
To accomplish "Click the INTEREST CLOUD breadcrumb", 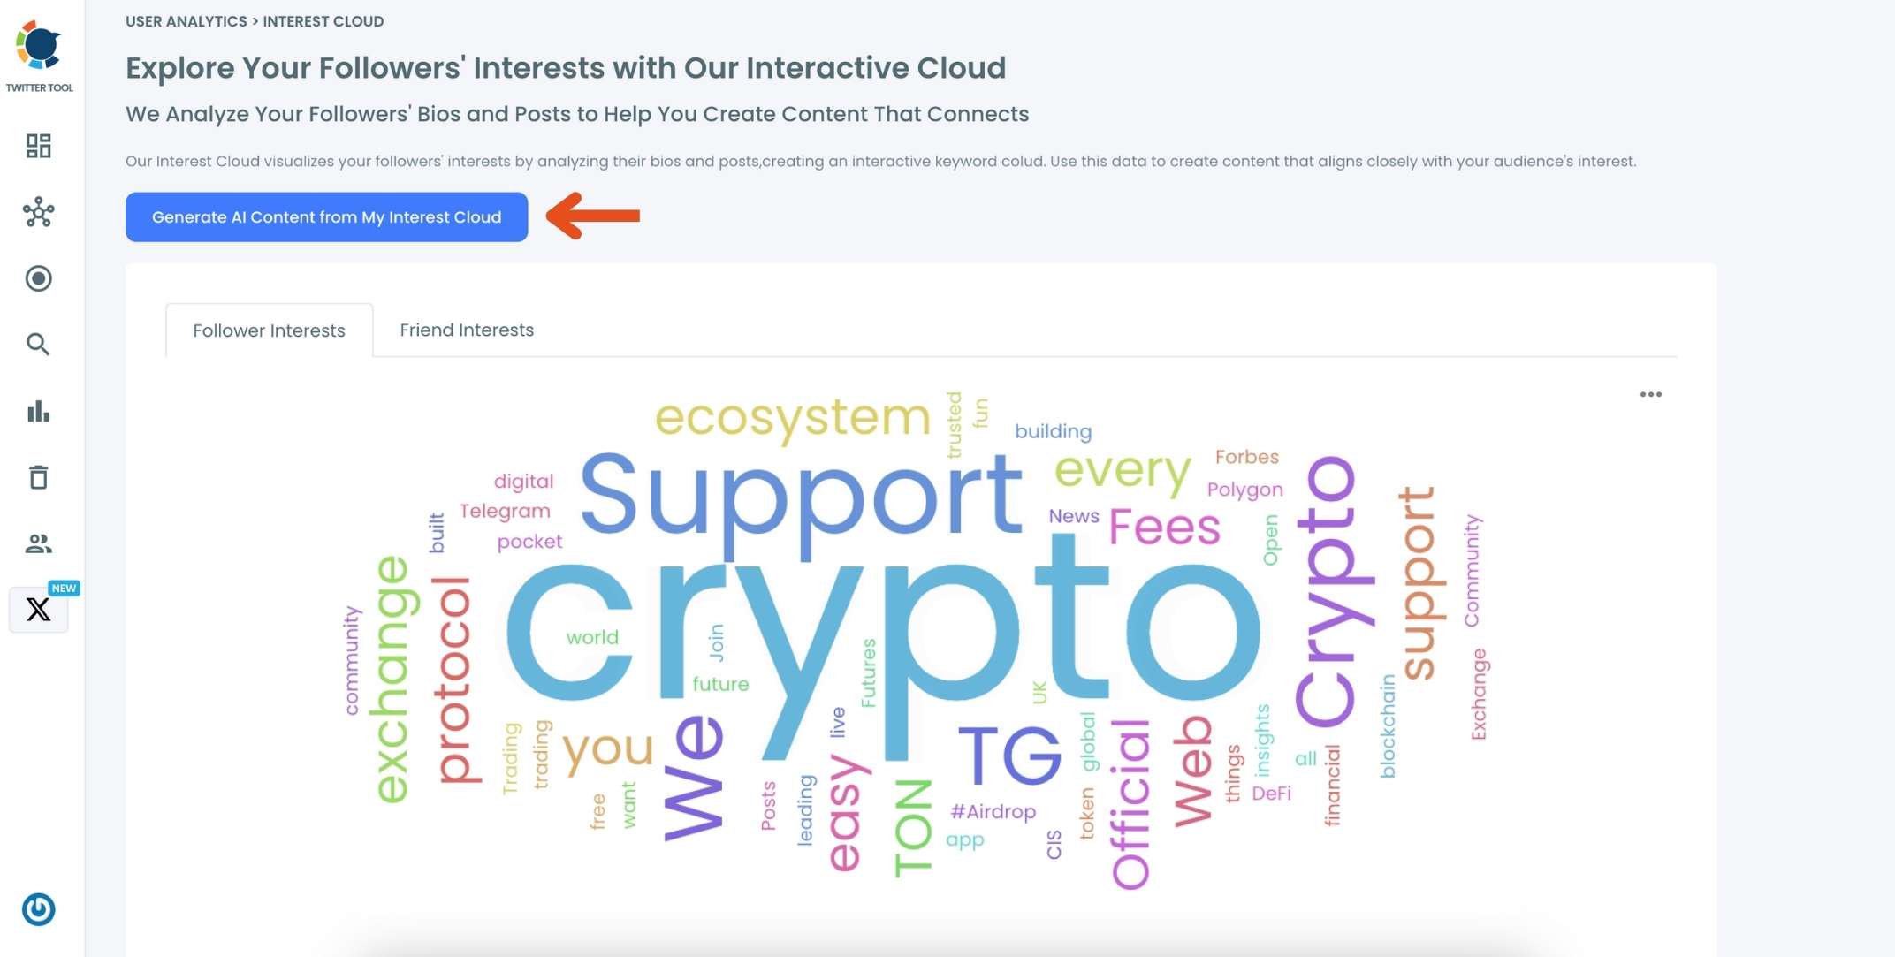I will [x=323, y=21].
